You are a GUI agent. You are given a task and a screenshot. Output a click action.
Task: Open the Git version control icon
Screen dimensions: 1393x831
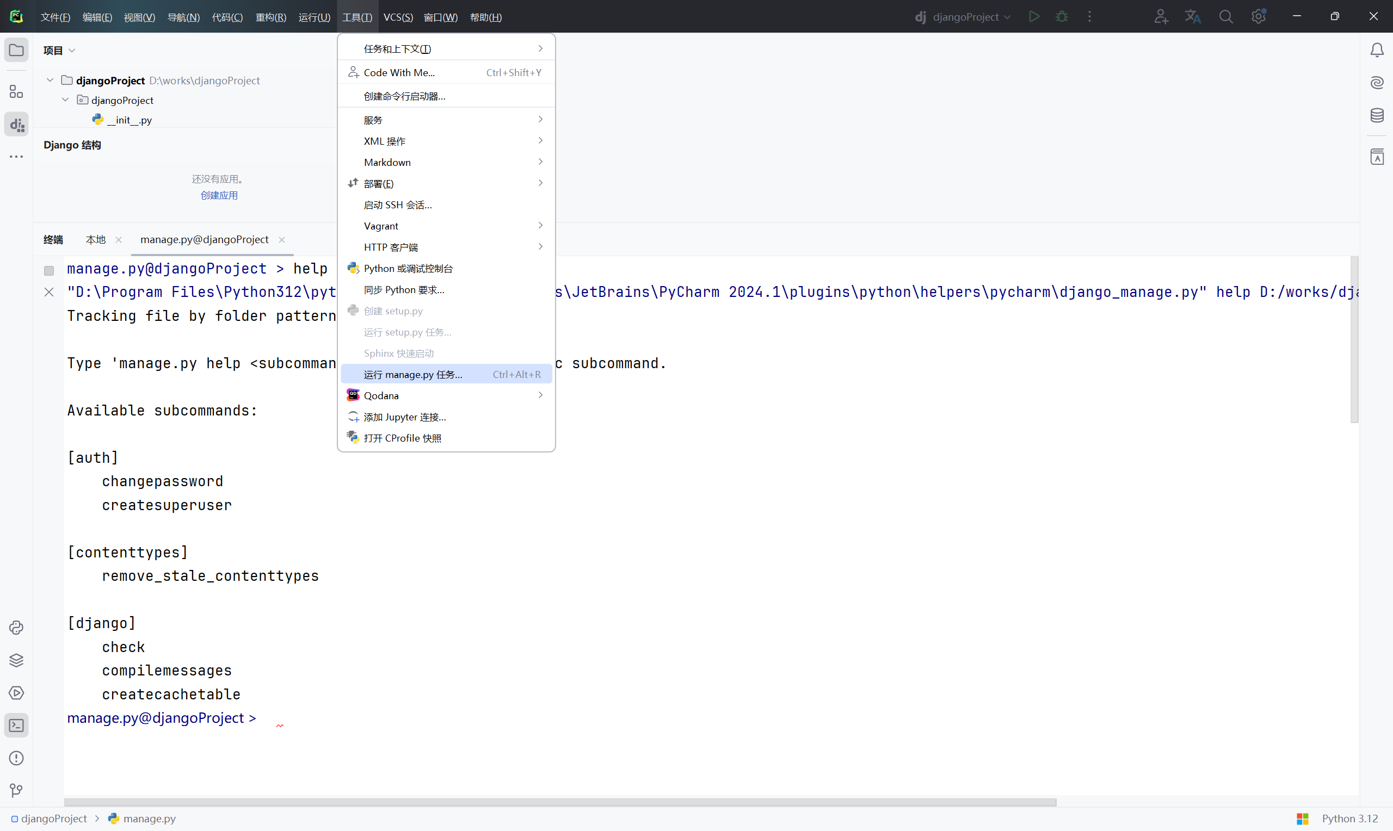16,791
